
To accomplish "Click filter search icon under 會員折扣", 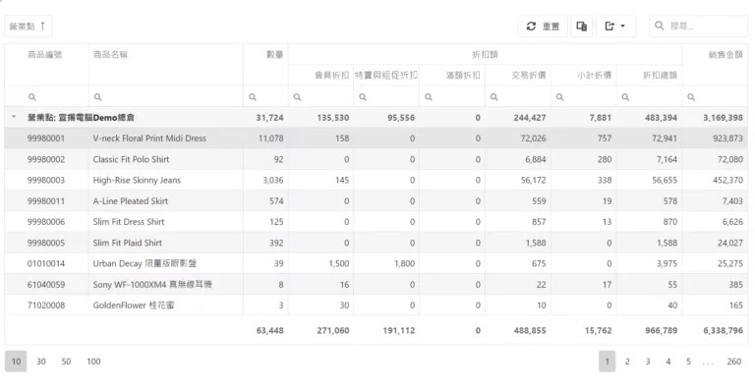I will click(x=298, y=97).
